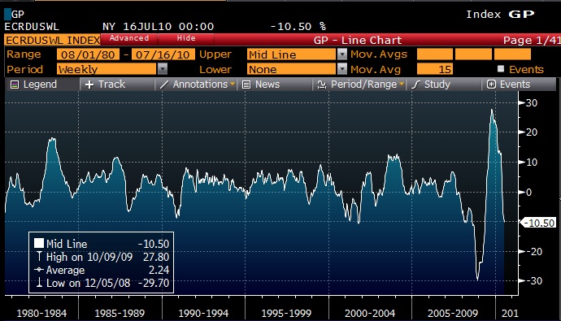Click the NY 16JUL10 00:00 timestamp

[x=159, y=27]
